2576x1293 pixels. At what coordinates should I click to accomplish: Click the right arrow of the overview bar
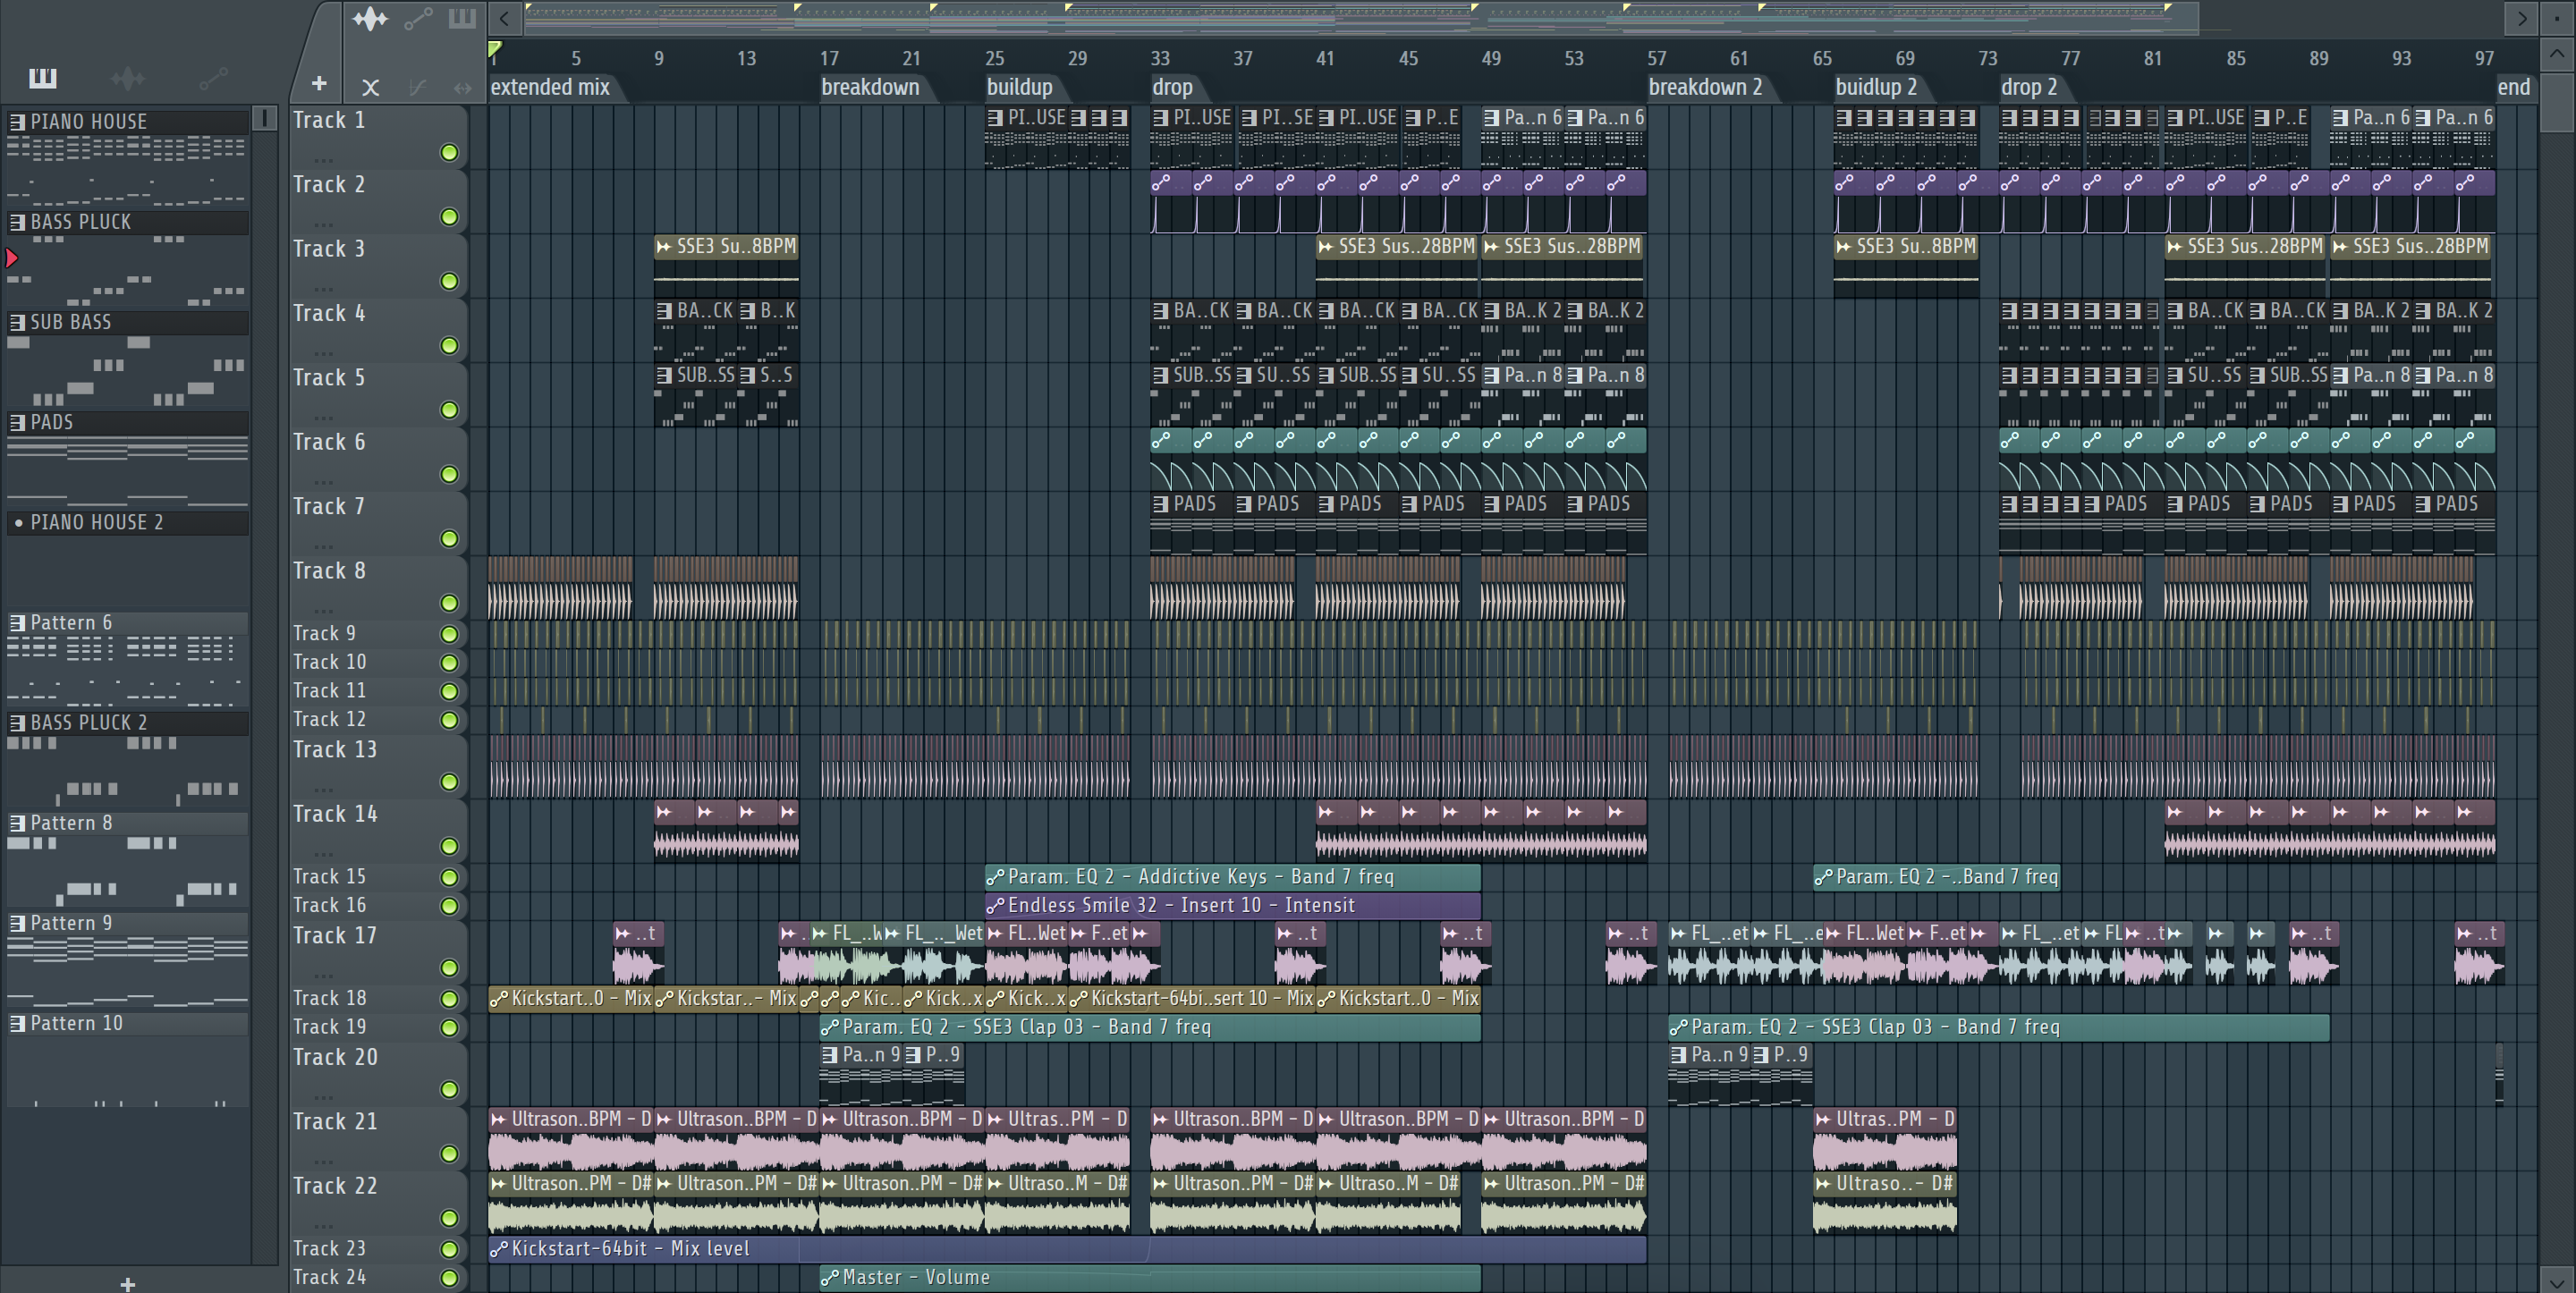point(2521,18)
